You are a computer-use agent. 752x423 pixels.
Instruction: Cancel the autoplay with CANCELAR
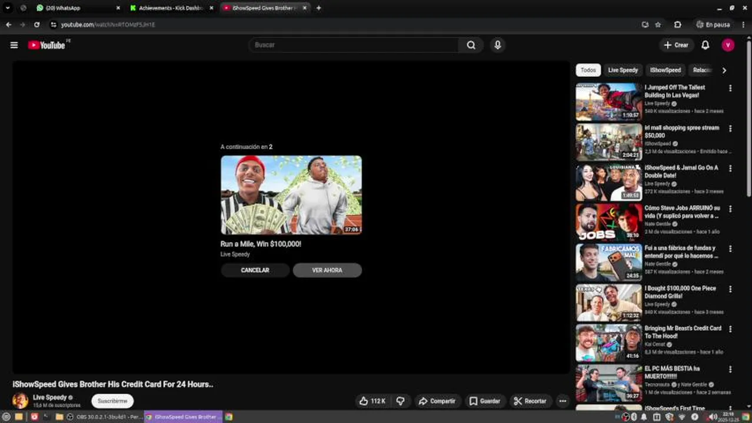pyautogui.click(x=255, y=270)
